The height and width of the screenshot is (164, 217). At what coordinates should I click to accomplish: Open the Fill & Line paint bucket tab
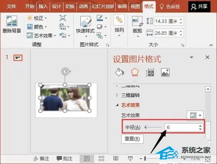click(x=119, y=72)
